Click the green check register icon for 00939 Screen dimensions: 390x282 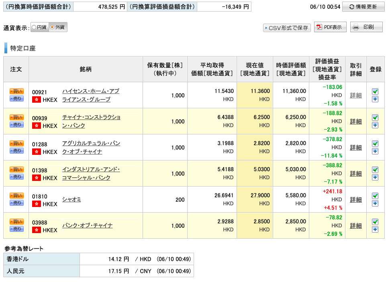pos(375,118)
